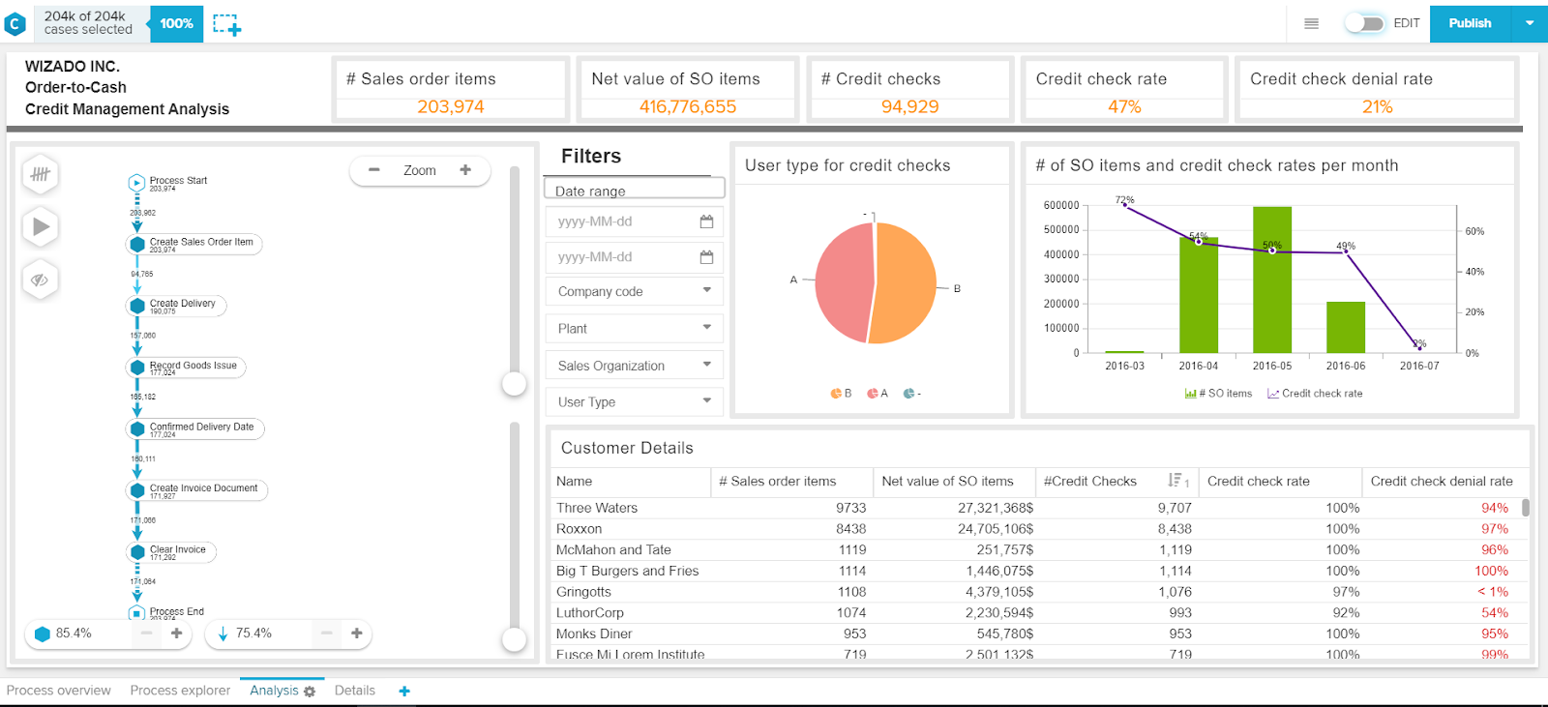Add new sheet with plus icon
The image size is (1548, 707).
point(404,691)
